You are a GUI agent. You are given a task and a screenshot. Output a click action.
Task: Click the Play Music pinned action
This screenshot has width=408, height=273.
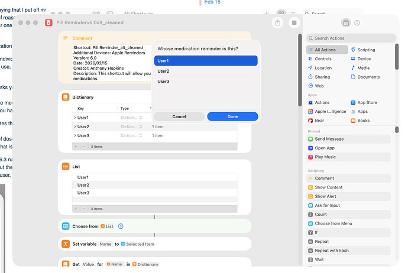[x=311, y=157]
